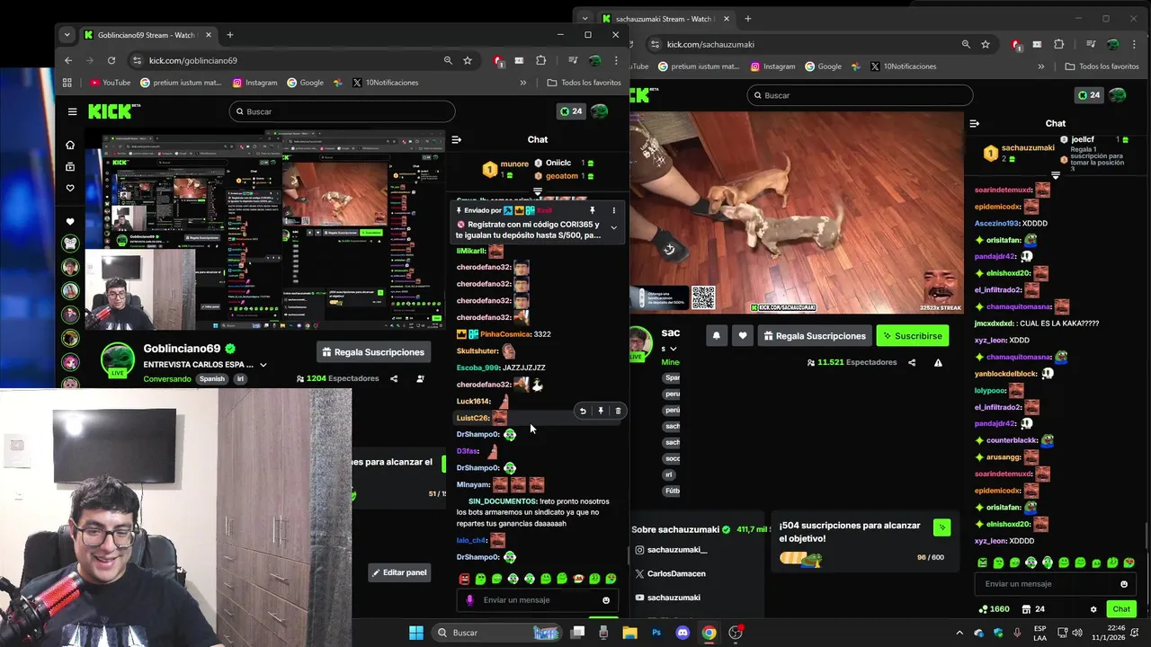The width and height of the screenshot is (1151, 647).
Task: Share the Goblinciano69 stream
Action: coord(394,378)
